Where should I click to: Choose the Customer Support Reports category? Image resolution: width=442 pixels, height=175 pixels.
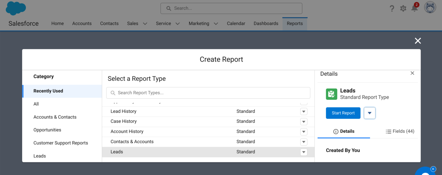(x=61, y=143)
